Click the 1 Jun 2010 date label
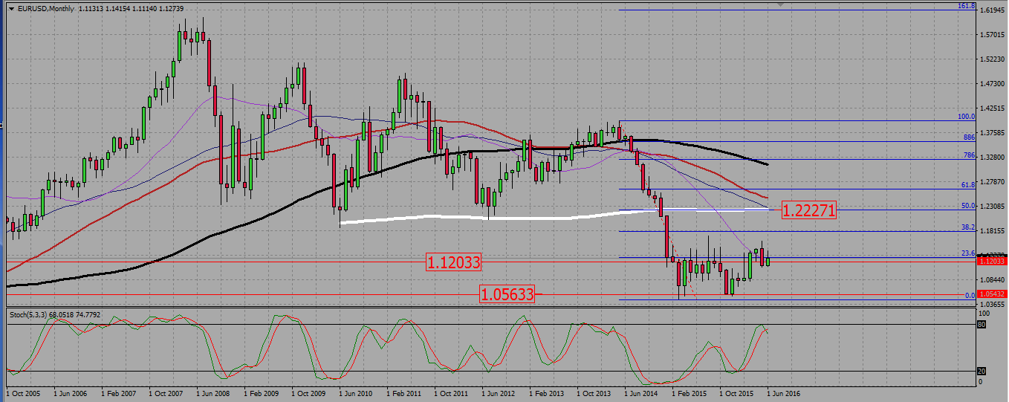 pyautogui.click(x=357, y=394)
